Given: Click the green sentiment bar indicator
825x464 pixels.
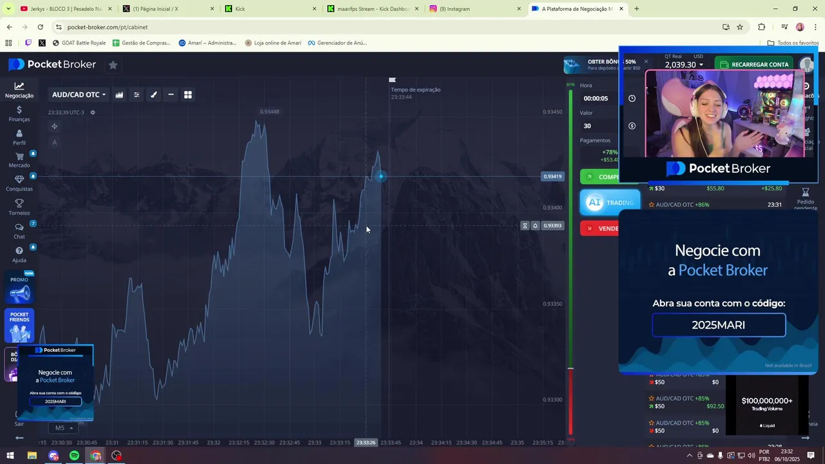Looking at the screenshot, I should tap(570, 229).
